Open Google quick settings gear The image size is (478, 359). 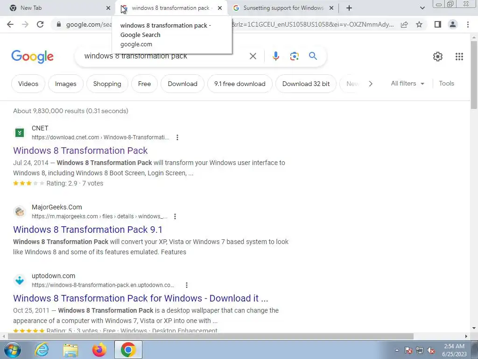point(438,57)
